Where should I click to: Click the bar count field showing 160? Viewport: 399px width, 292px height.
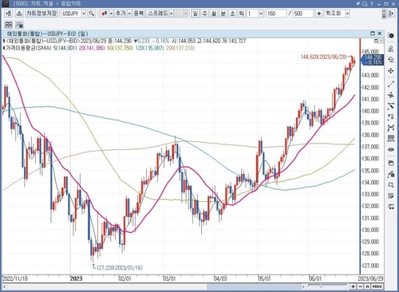pyautogui.click(x=276, y=14)
